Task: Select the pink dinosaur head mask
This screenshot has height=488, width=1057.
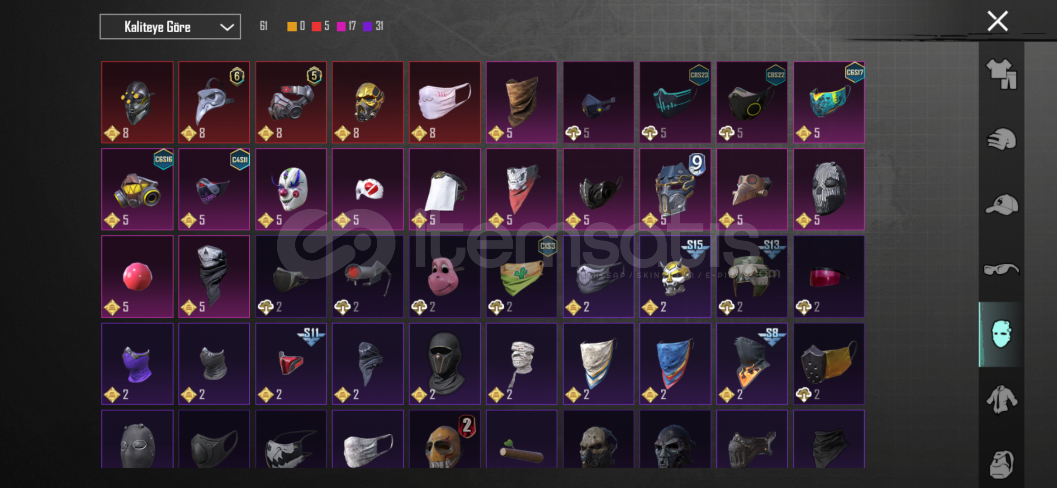Action: [x=445, y=276]
